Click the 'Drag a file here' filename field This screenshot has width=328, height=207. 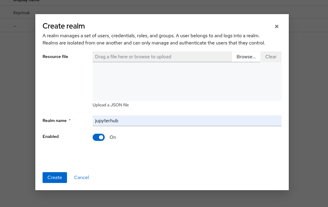point(162,57)
